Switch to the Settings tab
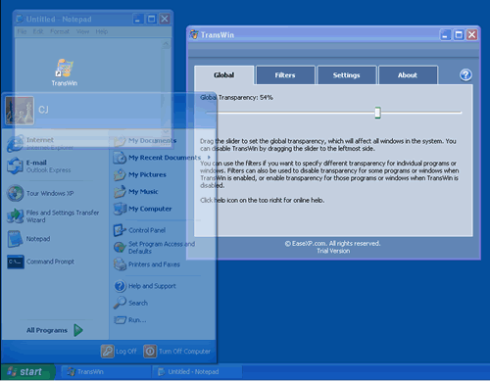The height and width of the screenshot is (381, 490). click(x=346, y=75)
